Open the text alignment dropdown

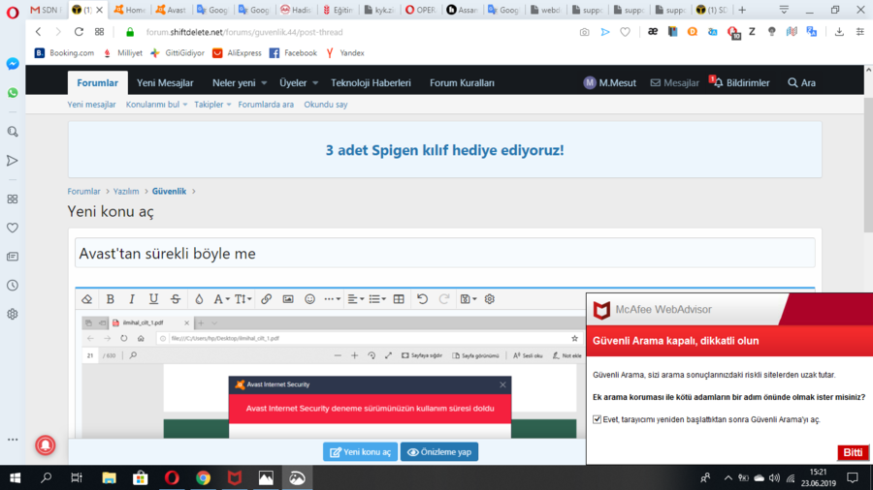(x=355, y=299)
